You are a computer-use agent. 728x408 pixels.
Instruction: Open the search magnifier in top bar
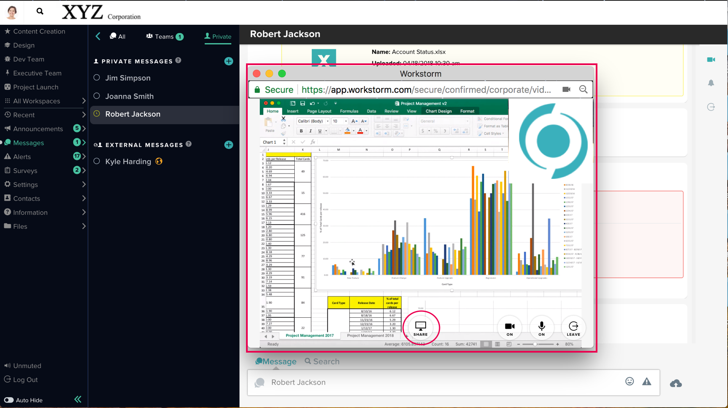click(x=40, y=11)
